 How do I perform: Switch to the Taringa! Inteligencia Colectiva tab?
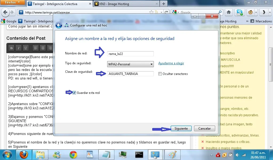coord(60,4)
